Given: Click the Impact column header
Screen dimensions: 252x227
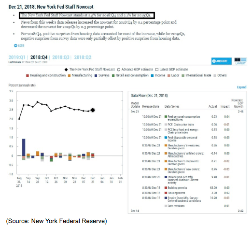Looking at the screenshot, I should tap(225, 106).
